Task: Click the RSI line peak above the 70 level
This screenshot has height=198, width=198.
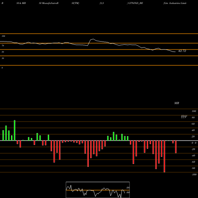Action: pos(93,39)
